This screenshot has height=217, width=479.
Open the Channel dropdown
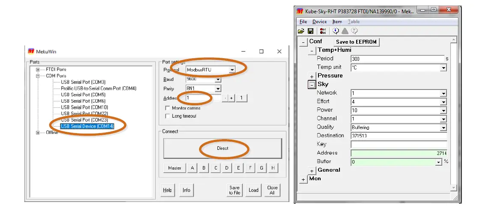(x=443, y=119)
